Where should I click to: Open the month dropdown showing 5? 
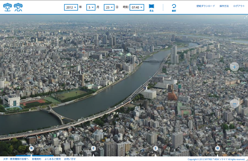[91, 7]
